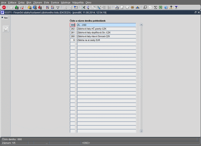Image resolution: width=201 pixels, height=146 pixels.
Task: Sort ascending with the A-Z icon
Action: (x=47, y=8)
